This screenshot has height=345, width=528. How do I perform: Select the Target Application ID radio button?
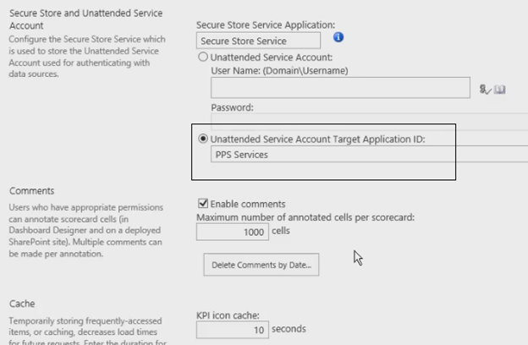tap(203, 139)
